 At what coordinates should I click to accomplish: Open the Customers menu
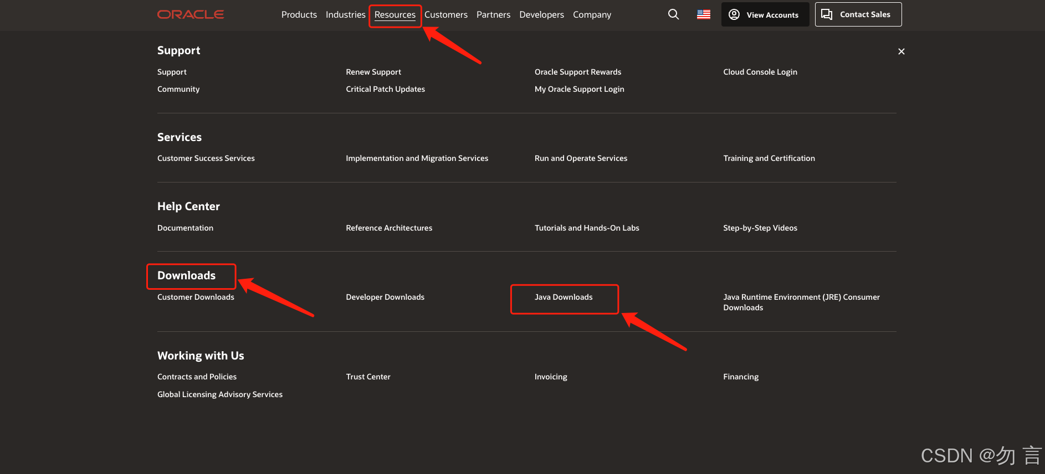click(446, 14)
